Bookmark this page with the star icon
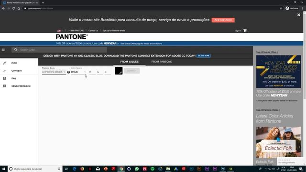Image resolution: width=306 pixels, height=172 pixels. click(281, 9)
